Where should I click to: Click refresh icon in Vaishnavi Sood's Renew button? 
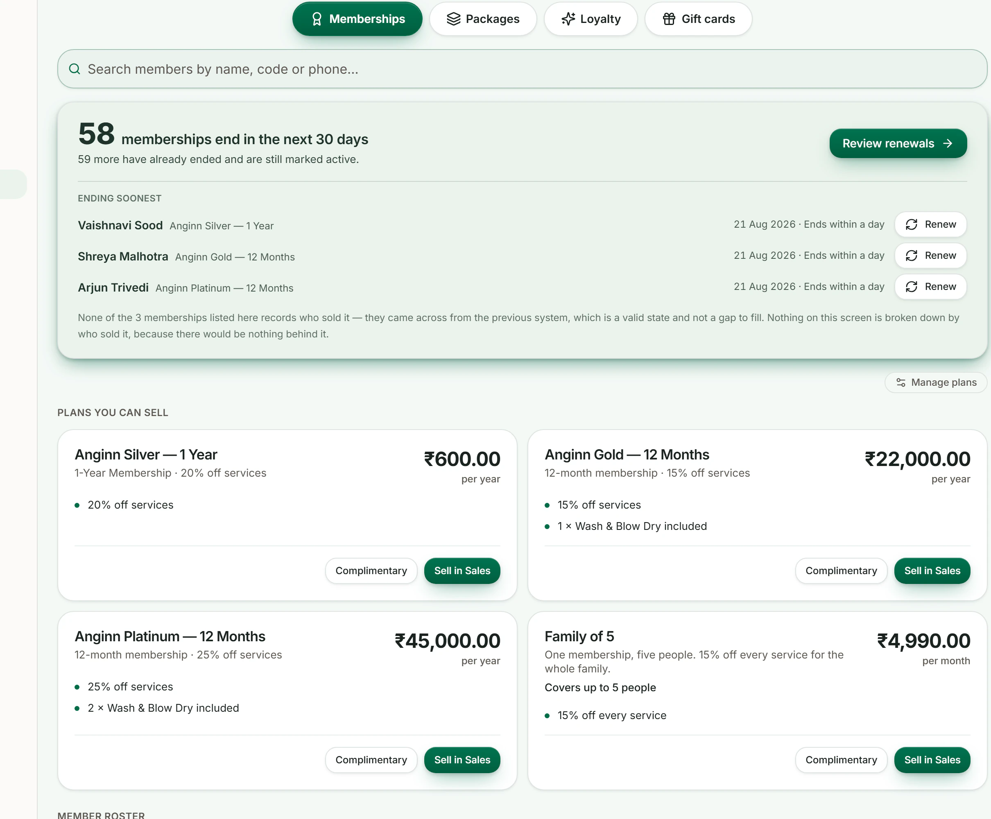pos(911,224)
